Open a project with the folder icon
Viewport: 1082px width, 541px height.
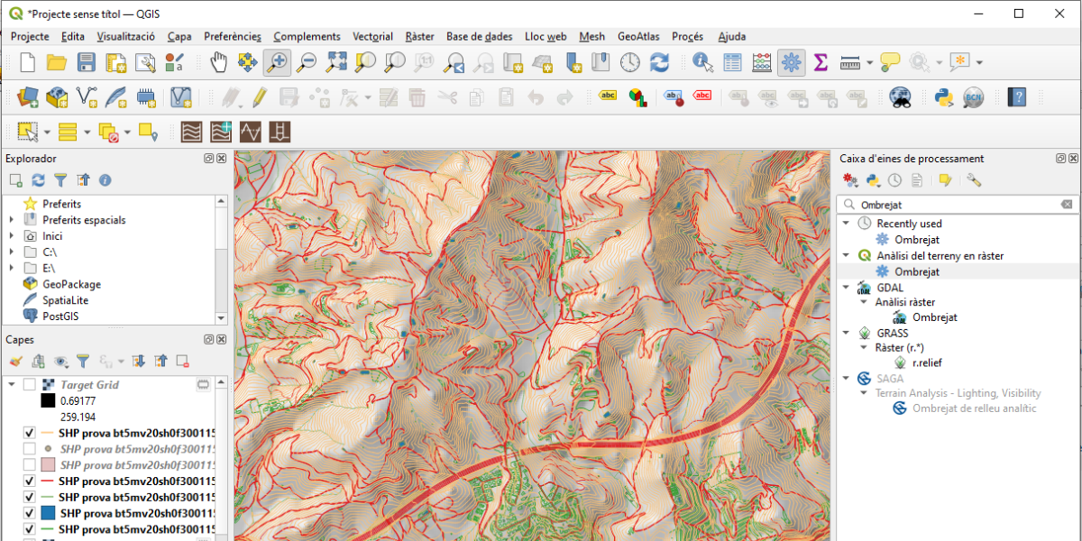(x=57, y=62)
